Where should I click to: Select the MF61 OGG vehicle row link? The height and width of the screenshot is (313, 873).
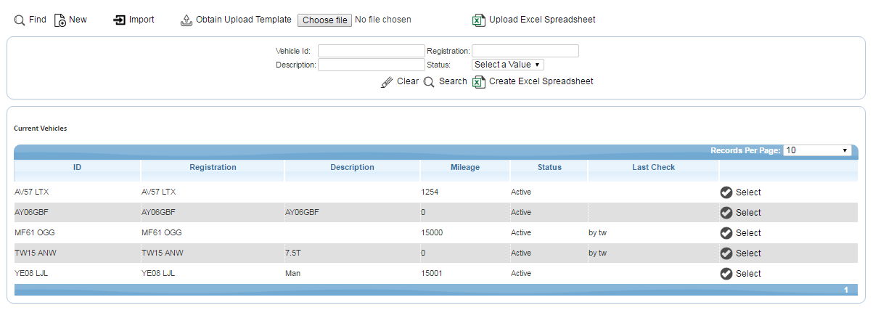click(748, 233)
